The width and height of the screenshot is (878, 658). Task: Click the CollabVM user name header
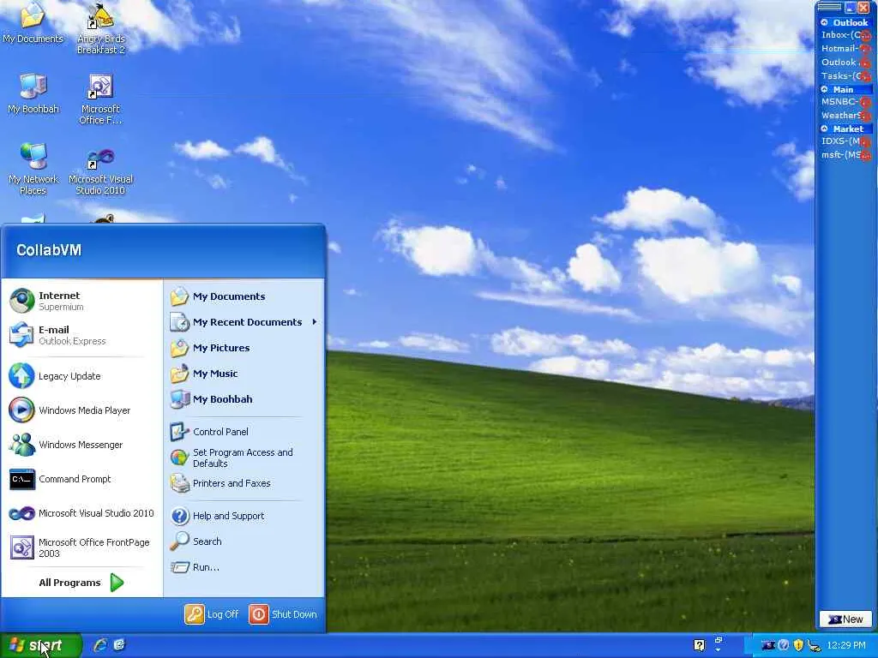pyautogui.click(x=49, y=250)
